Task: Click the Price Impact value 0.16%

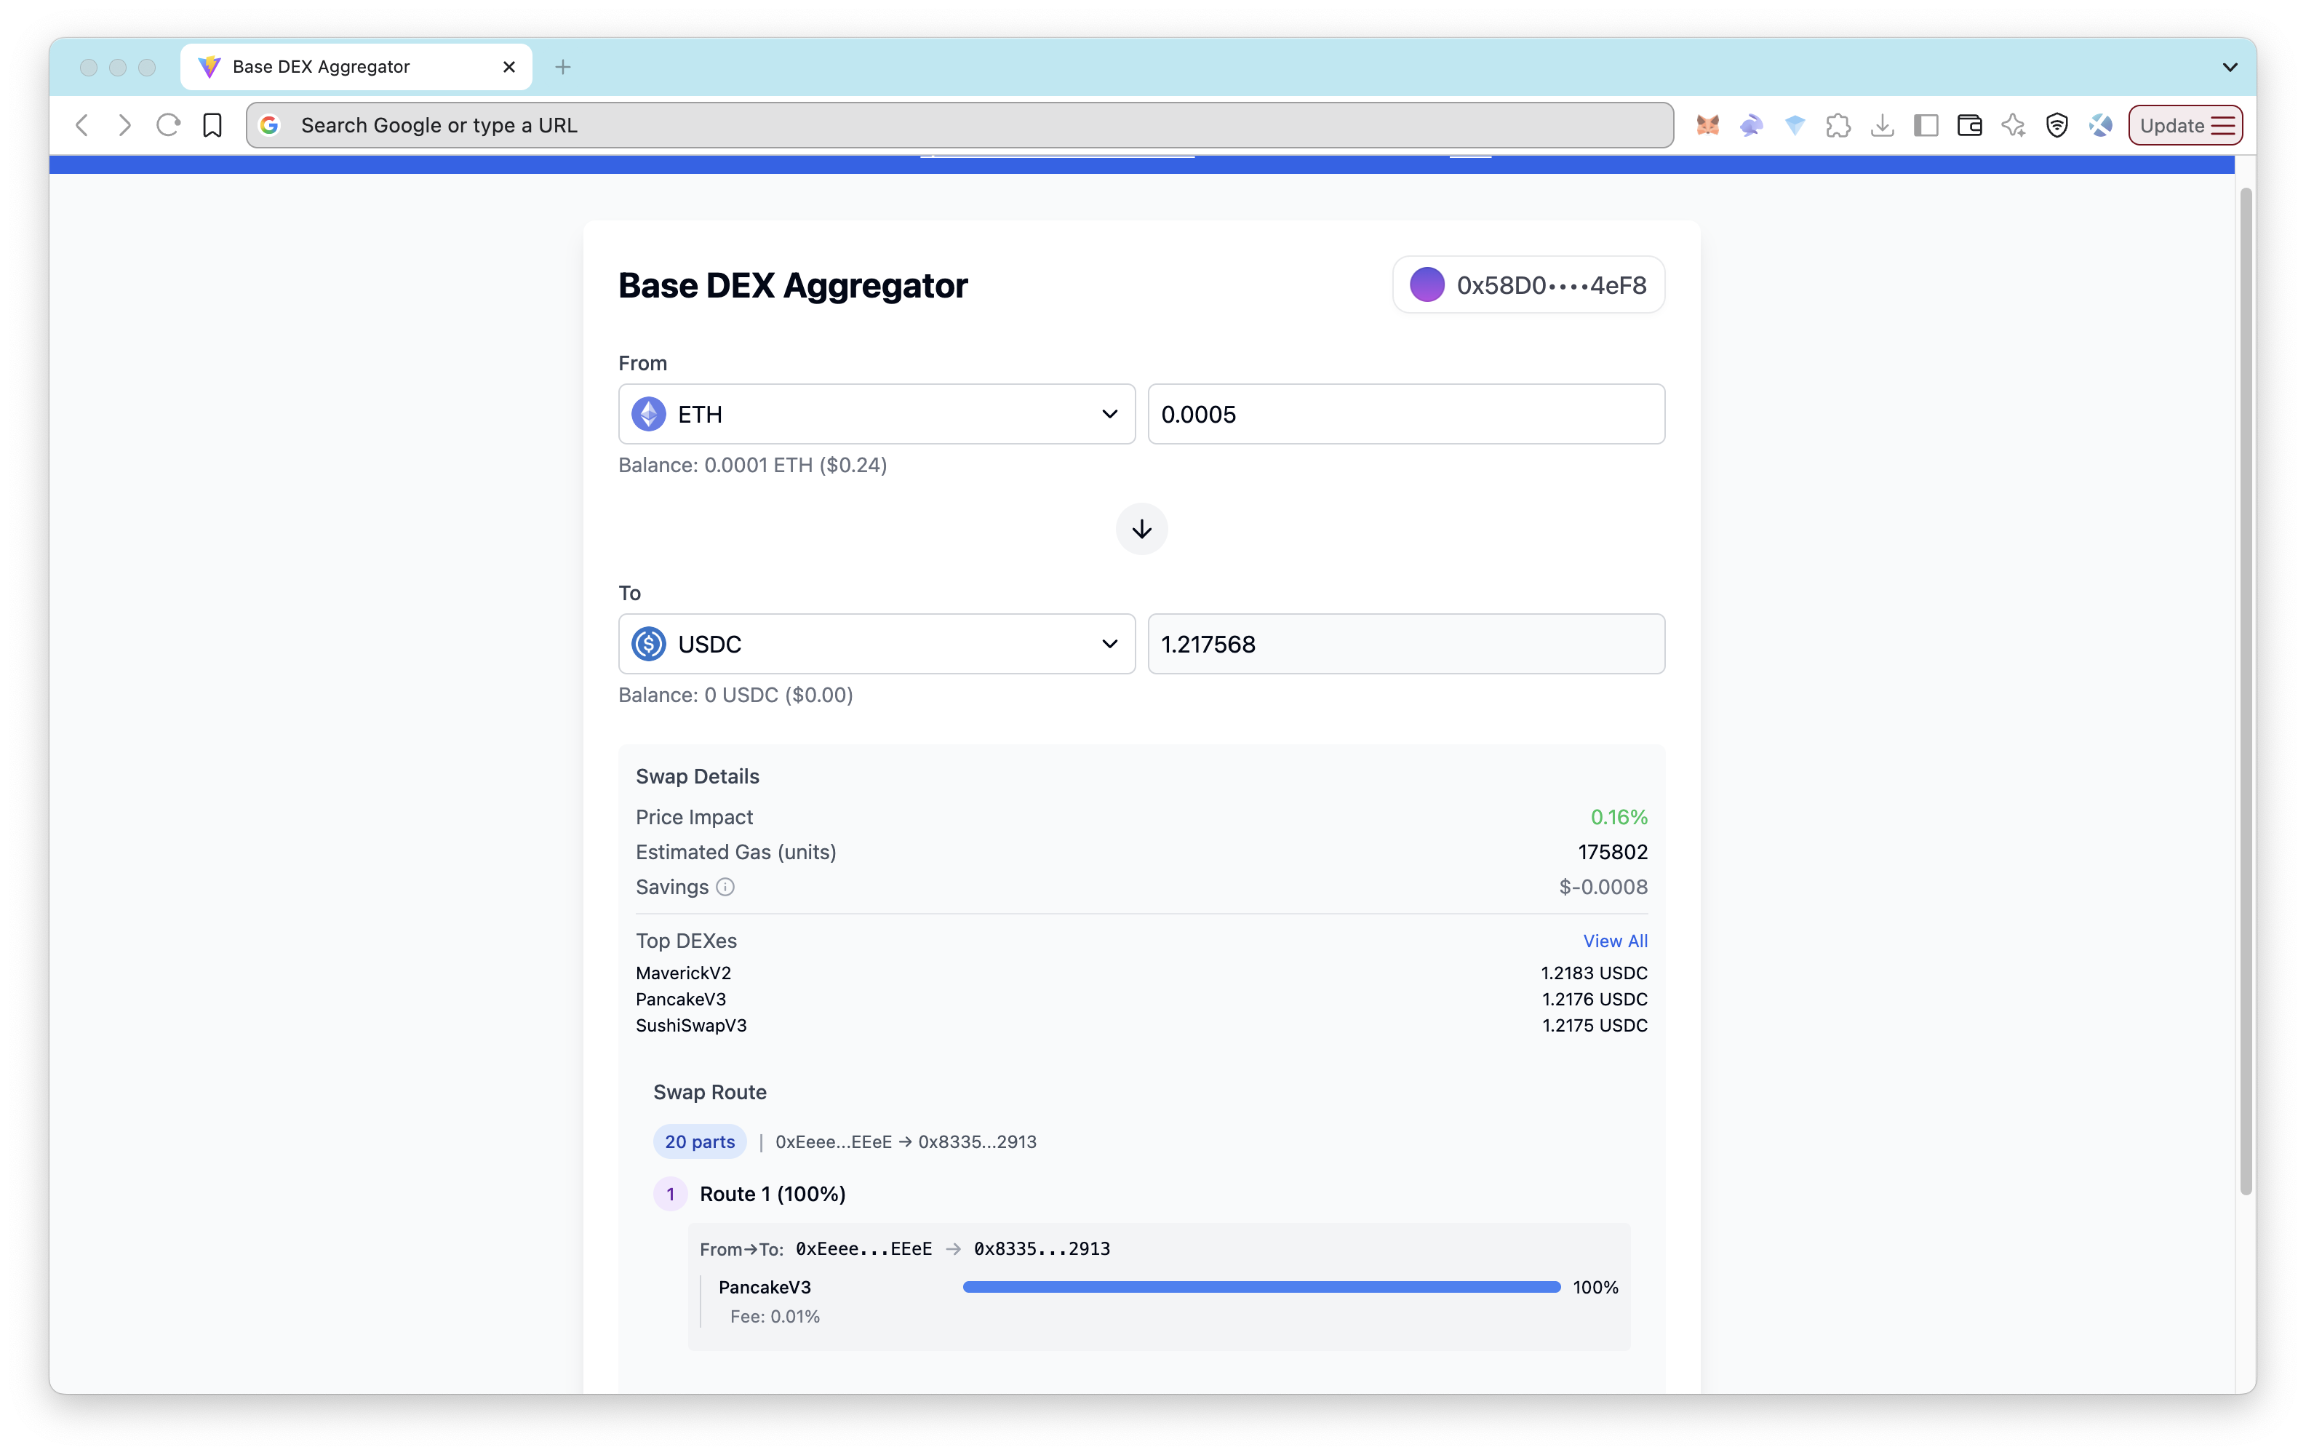Action: tap(1619, 817)
